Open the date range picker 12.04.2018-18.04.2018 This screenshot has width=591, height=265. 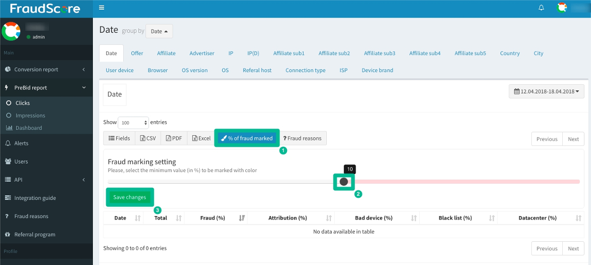(x=547, y=91)
